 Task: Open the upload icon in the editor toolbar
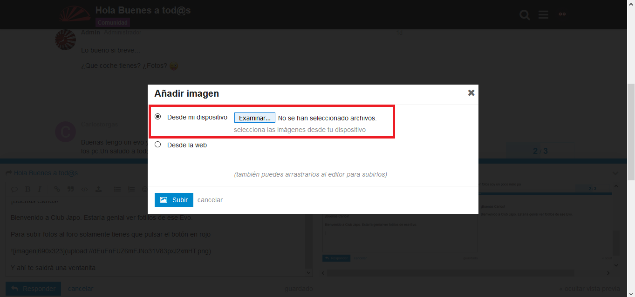[98, 189]
